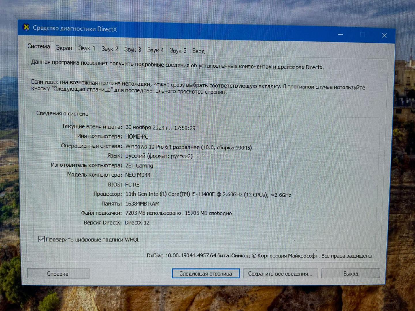
Task: Click the DirectX 12 version value
Action: tap(137, 223)
